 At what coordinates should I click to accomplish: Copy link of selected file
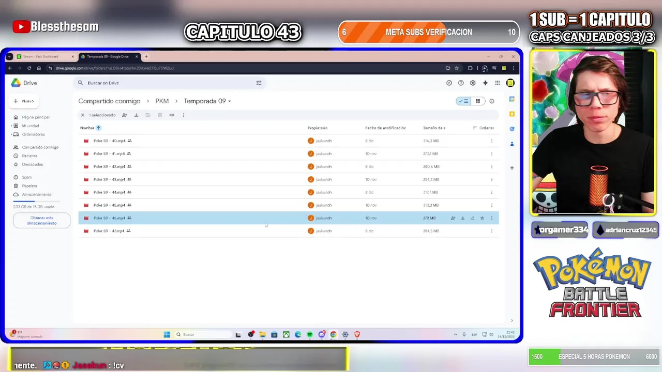172,115
